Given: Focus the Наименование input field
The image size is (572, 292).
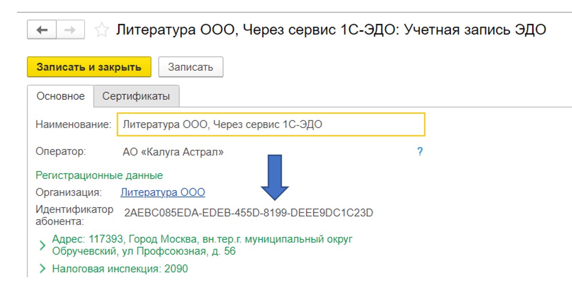Looking at the screenshot, I should pos(271,125).
